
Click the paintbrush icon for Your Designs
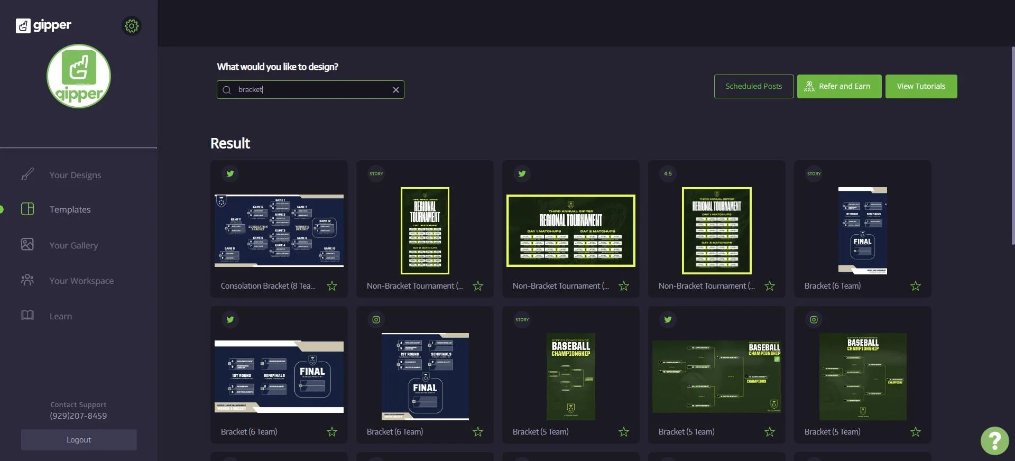[27, 174]
